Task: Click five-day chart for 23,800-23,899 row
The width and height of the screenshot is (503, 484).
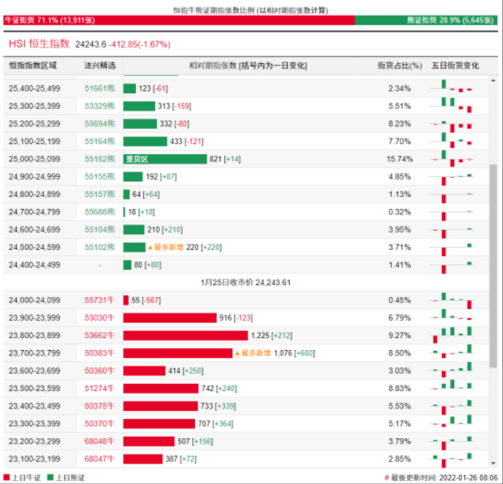Action: point(452,336)
